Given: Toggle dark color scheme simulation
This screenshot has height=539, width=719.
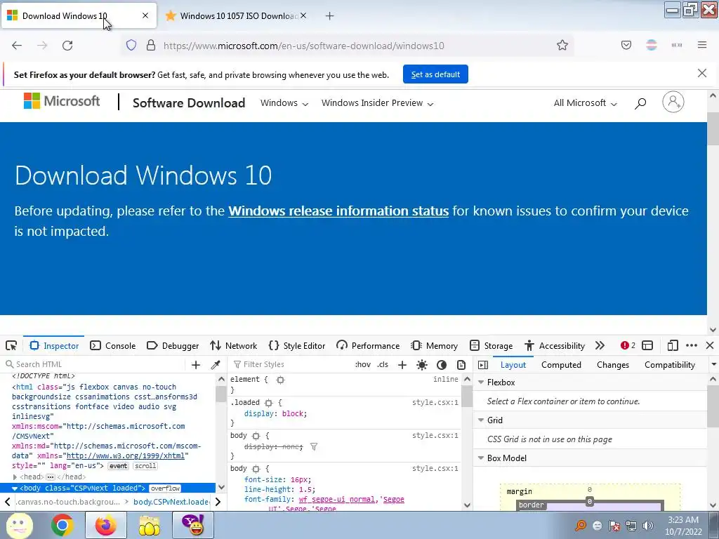Looking at the screenshot, I should [442, 365].
